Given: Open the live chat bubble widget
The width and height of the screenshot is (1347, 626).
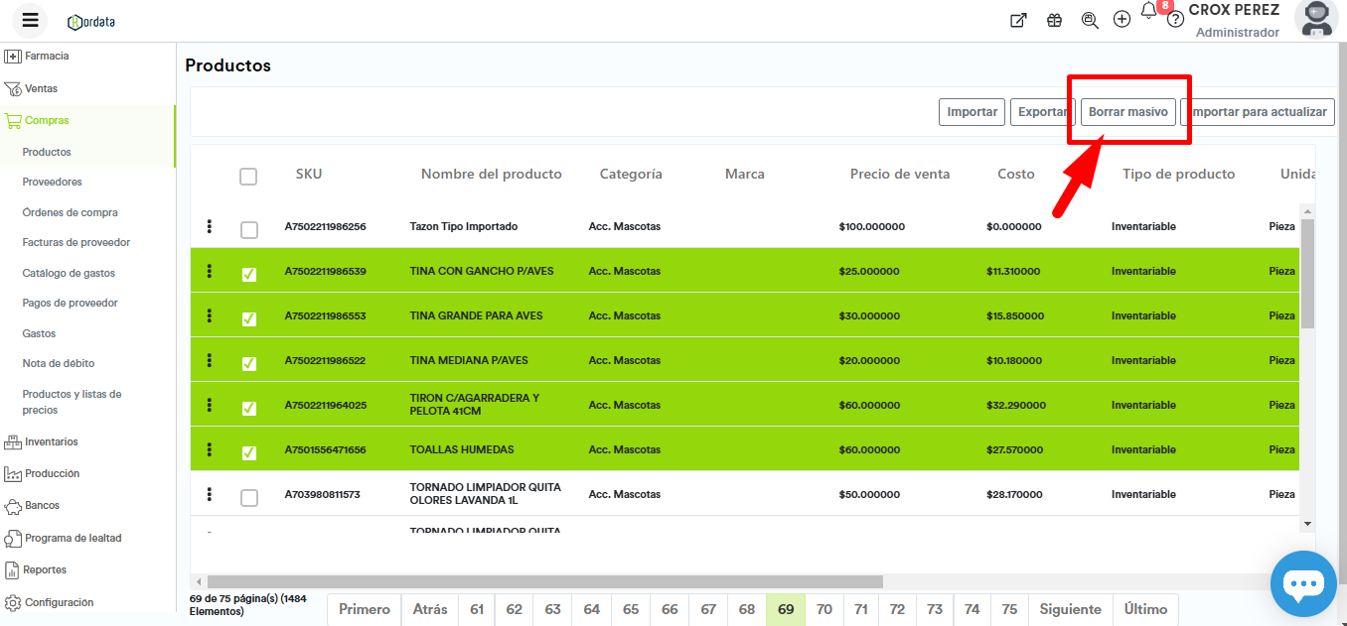Looking at the screenshot, I should [1302, 584].
